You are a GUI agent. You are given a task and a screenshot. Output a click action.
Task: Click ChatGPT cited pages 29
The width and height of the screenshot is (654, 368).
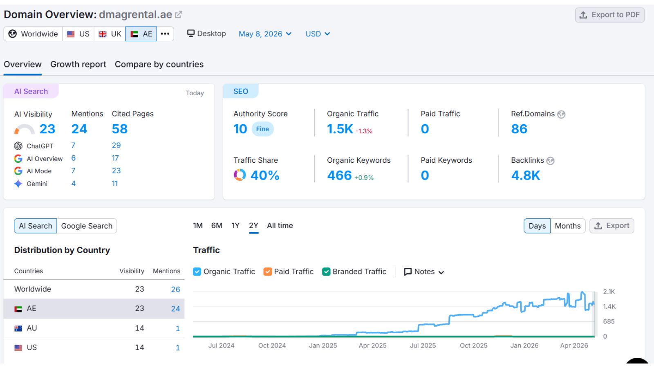tap(116, 146)
